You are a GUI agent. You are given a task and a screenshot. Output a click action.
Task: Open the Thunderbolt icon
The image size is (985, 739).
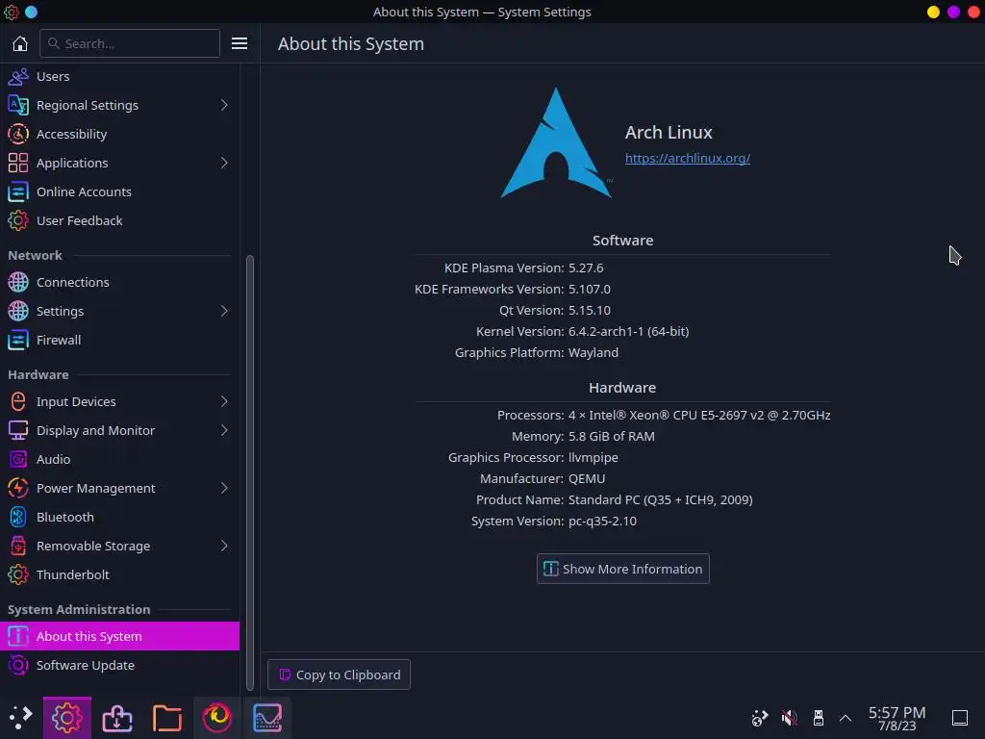(18, 575)
